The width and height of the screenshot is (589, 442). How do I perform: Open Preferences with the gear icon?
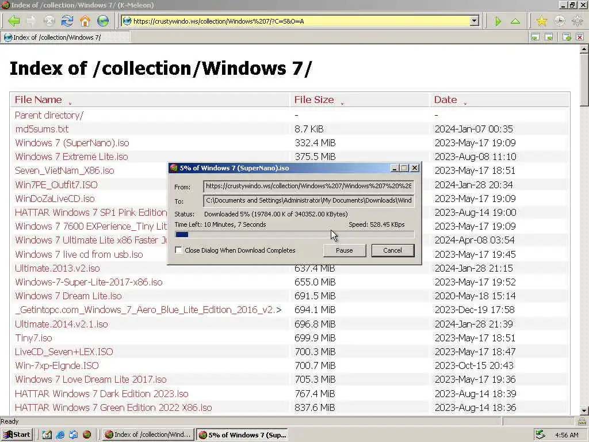point(577,21)
